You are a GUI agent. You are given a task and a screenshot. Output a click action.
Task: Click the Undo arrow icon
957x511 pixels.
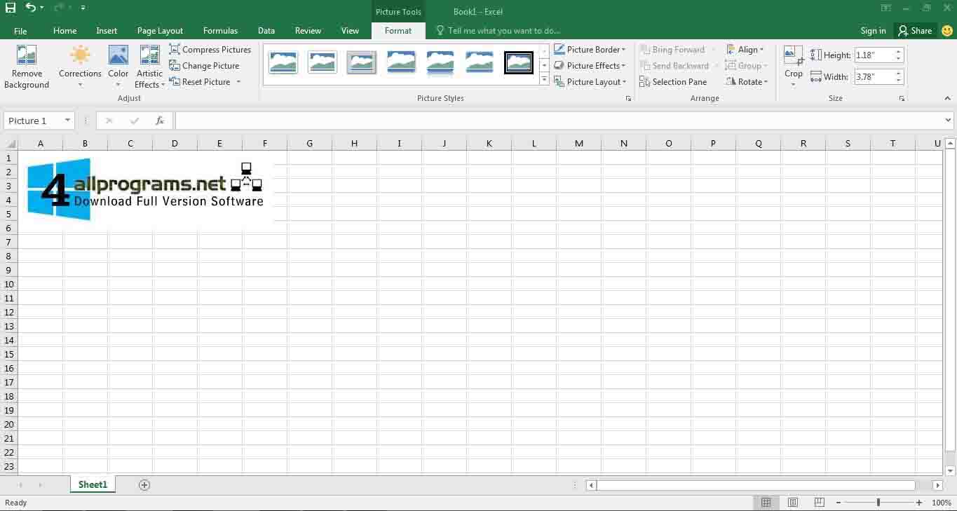pyautogui.click(x=30, y=8)
